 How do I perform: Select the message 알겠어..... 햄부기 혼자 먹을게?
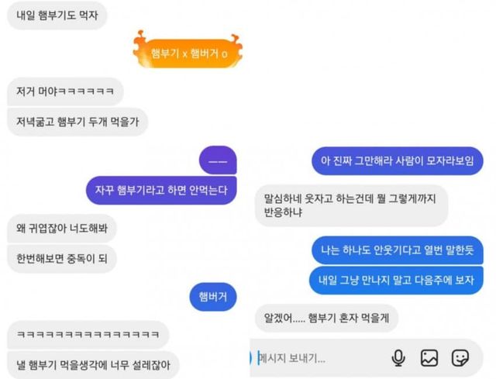326,318
